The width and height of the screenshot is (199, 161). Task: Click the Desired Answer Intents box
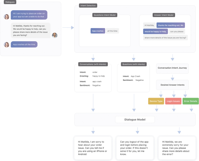point(172,84)
